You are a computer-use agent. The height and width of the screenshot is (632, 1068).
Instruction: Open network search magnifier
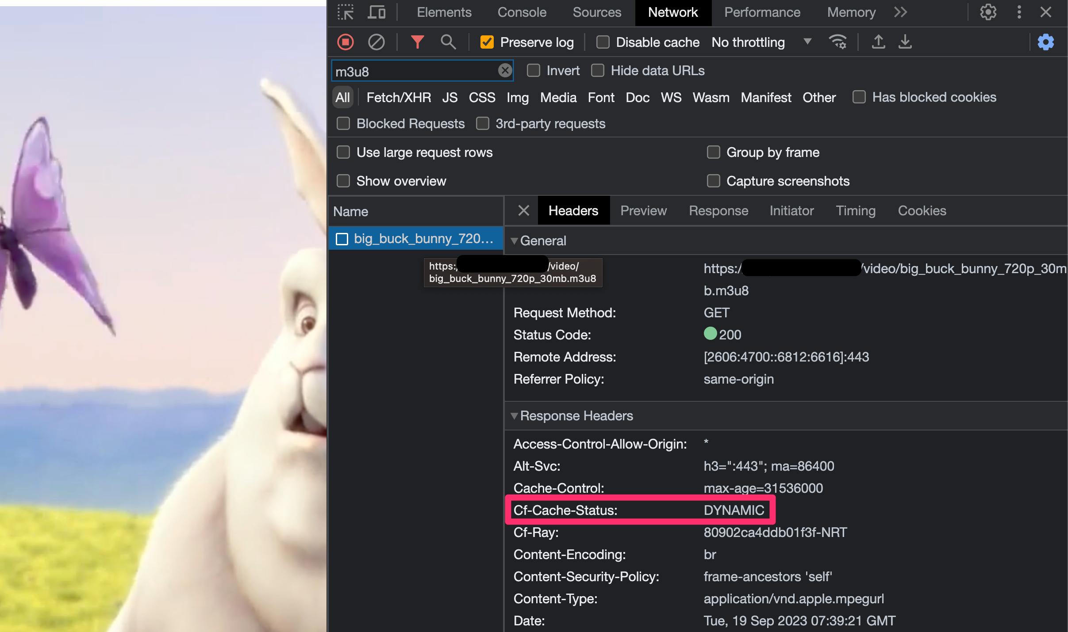pos(448,42)
